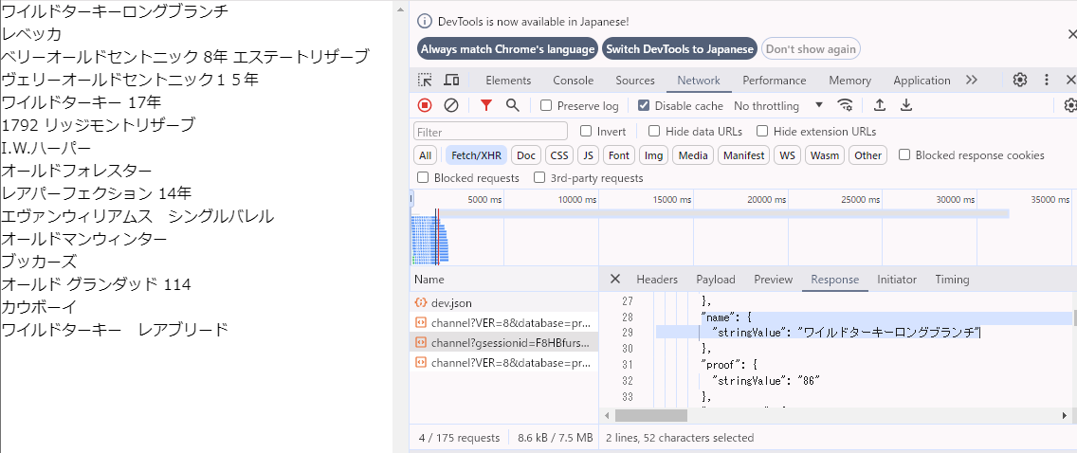Enable the Preserve log checkbox
The image size is (1077, 453).
point(546,106)
